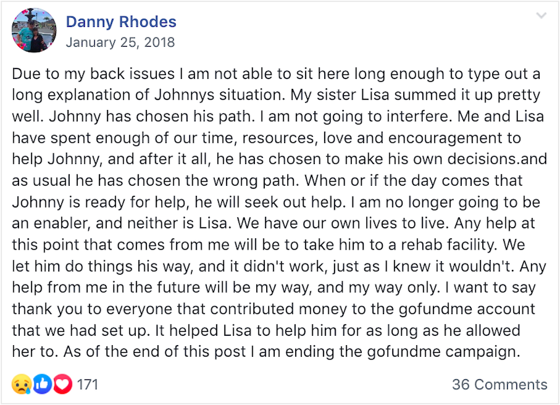Show who reacted via the 171 count
Viewport: 560px width, 405px height.
[x=88, y=385]
